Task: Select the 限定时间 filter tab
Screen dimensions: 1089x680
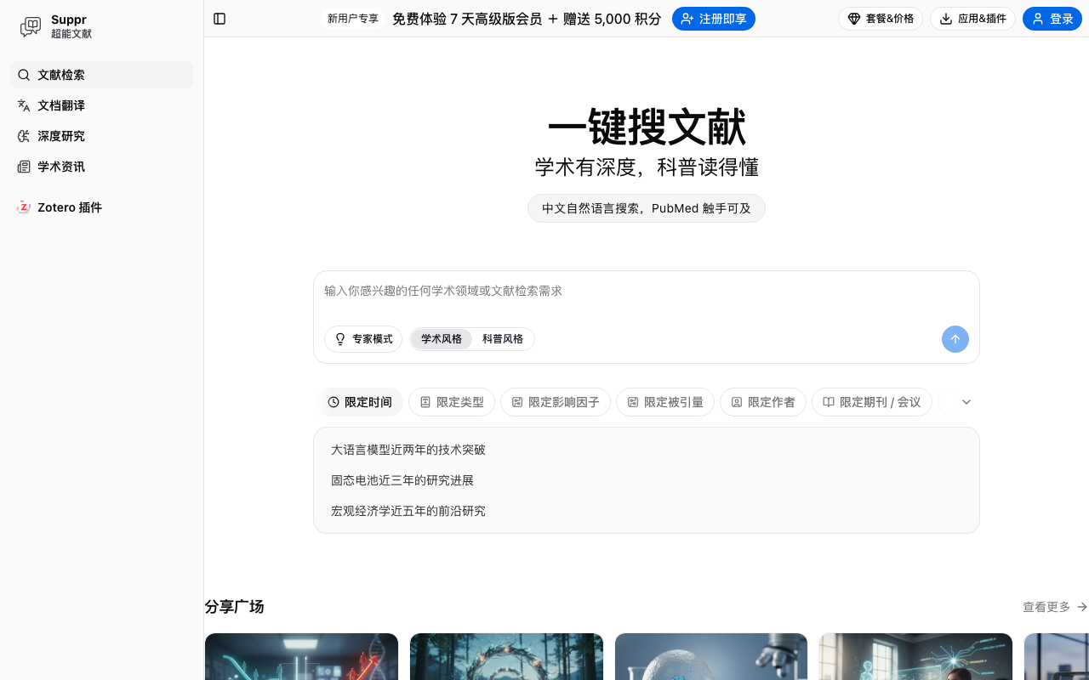Action: 361,402
